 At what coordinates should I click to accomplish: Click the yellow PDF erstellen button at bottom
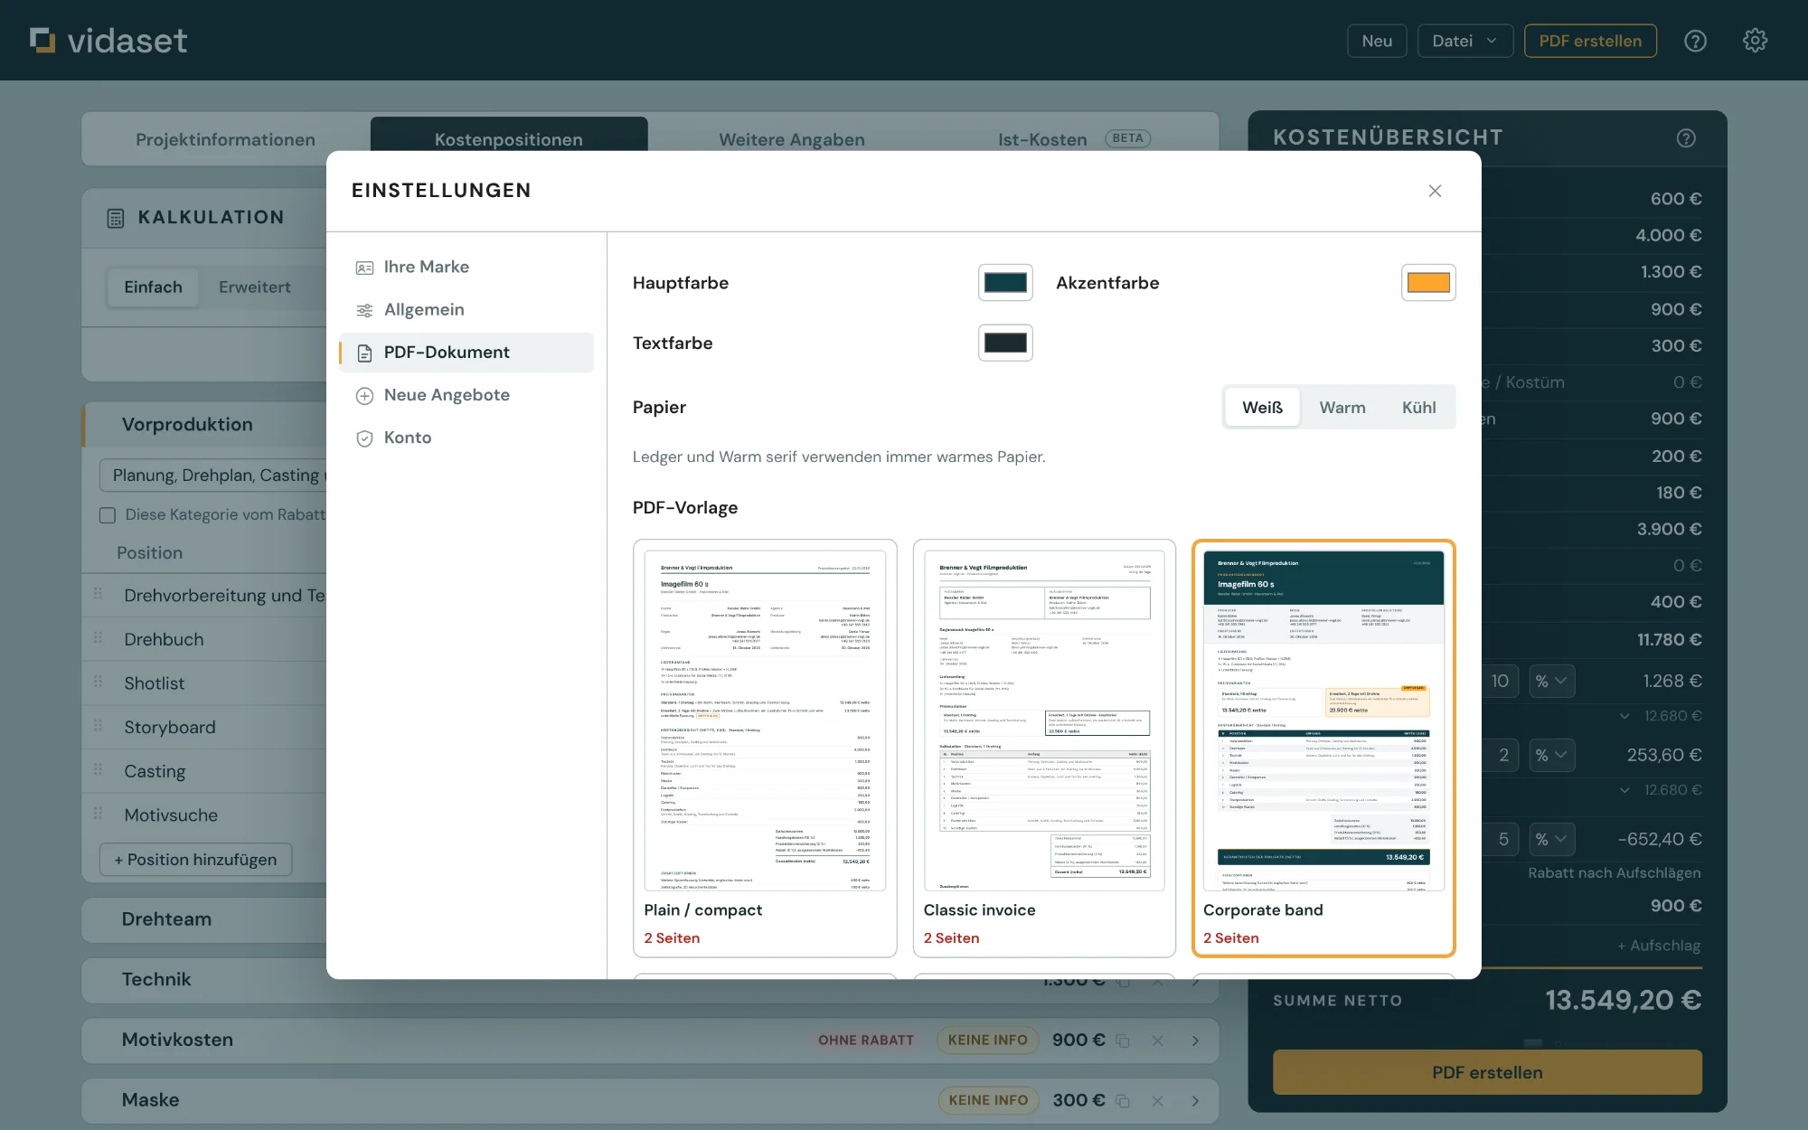(1487, 1072)
